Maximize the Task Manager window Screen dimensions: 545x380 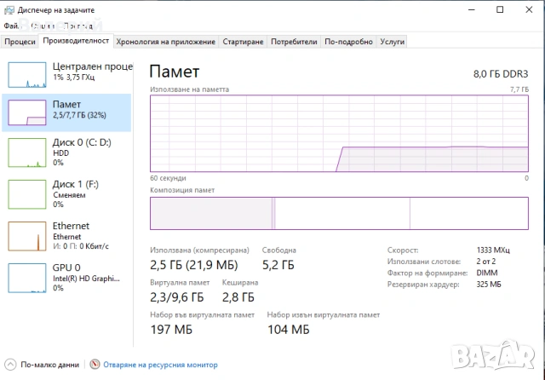(500, 9)
